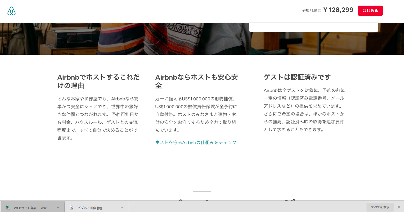The image size is (404, 212).
Task: Click the jpg file icon in downloads bar
Action: [x=72, y=208]
